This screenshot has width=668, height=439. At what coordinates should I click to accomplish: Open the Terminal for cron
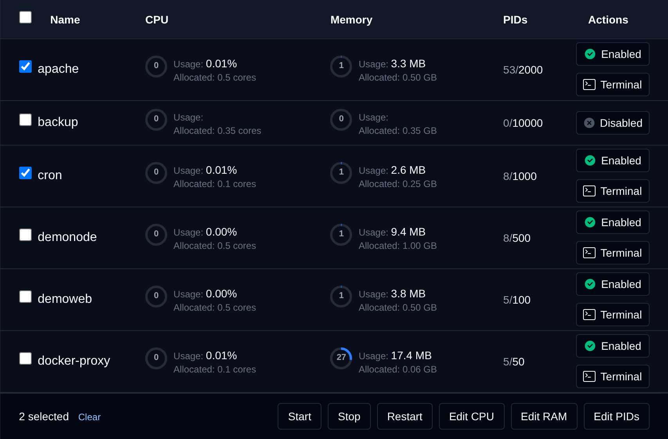pyautogui.click(x=612, y=191)
